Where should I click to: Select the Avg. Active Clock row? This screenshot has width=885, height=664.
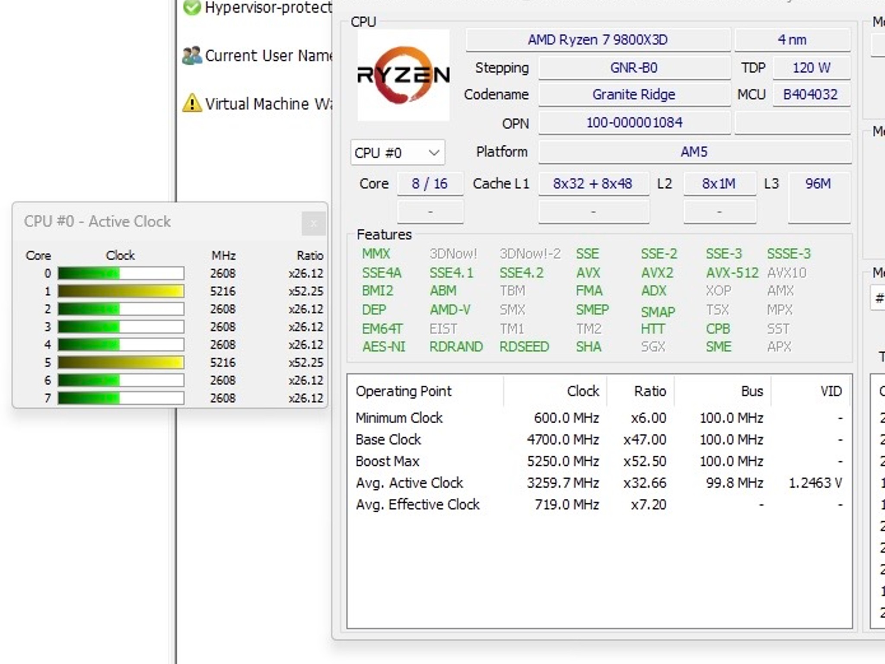coord(599,483)
